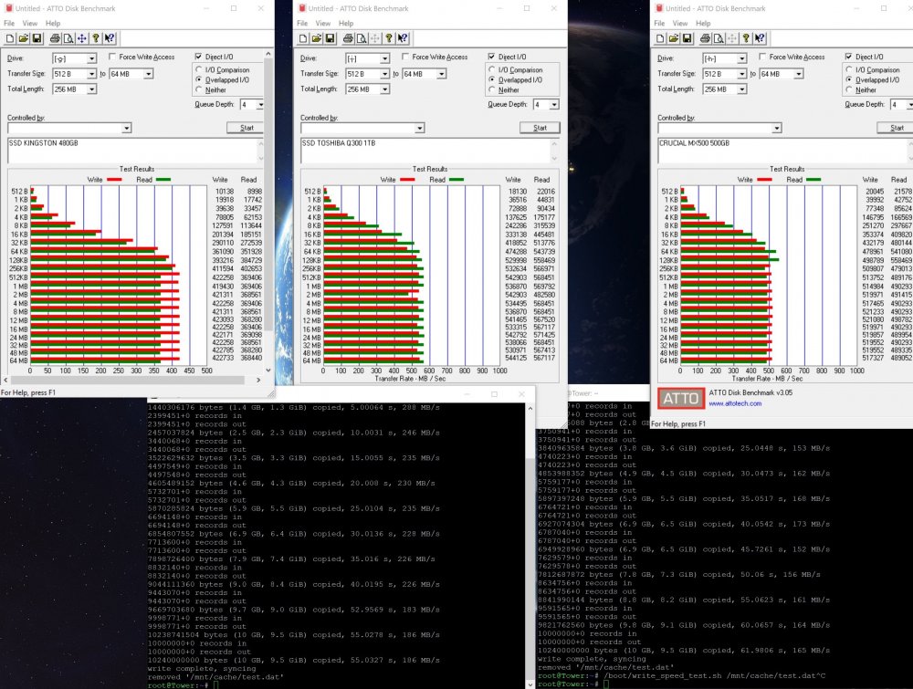Click Print icon in Toshiba ATTO window

click(348, 38)
